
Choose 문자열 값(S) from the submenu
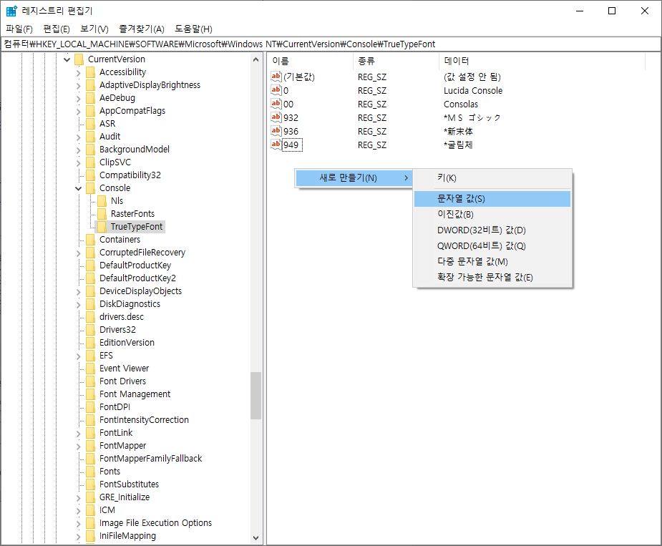(x=492, y=198)
